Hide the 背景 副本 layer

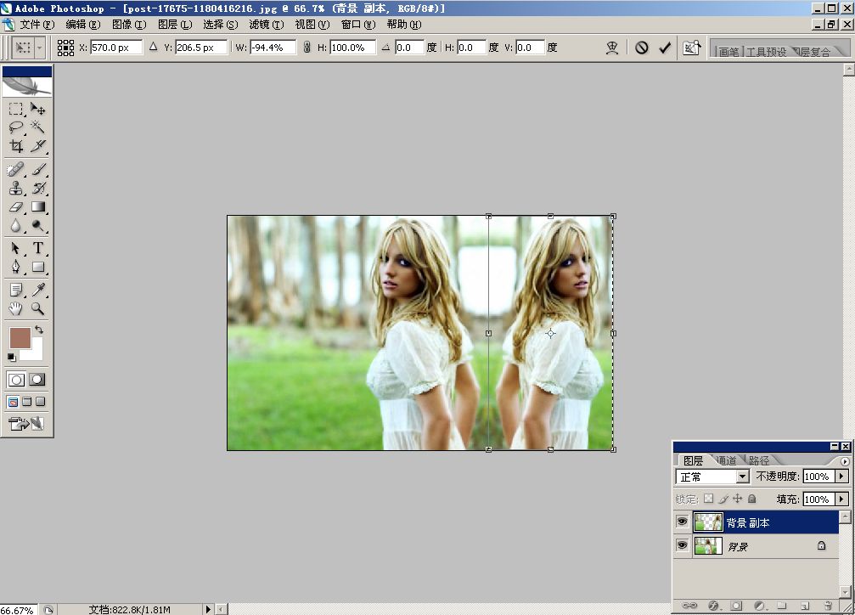point(683,522)
